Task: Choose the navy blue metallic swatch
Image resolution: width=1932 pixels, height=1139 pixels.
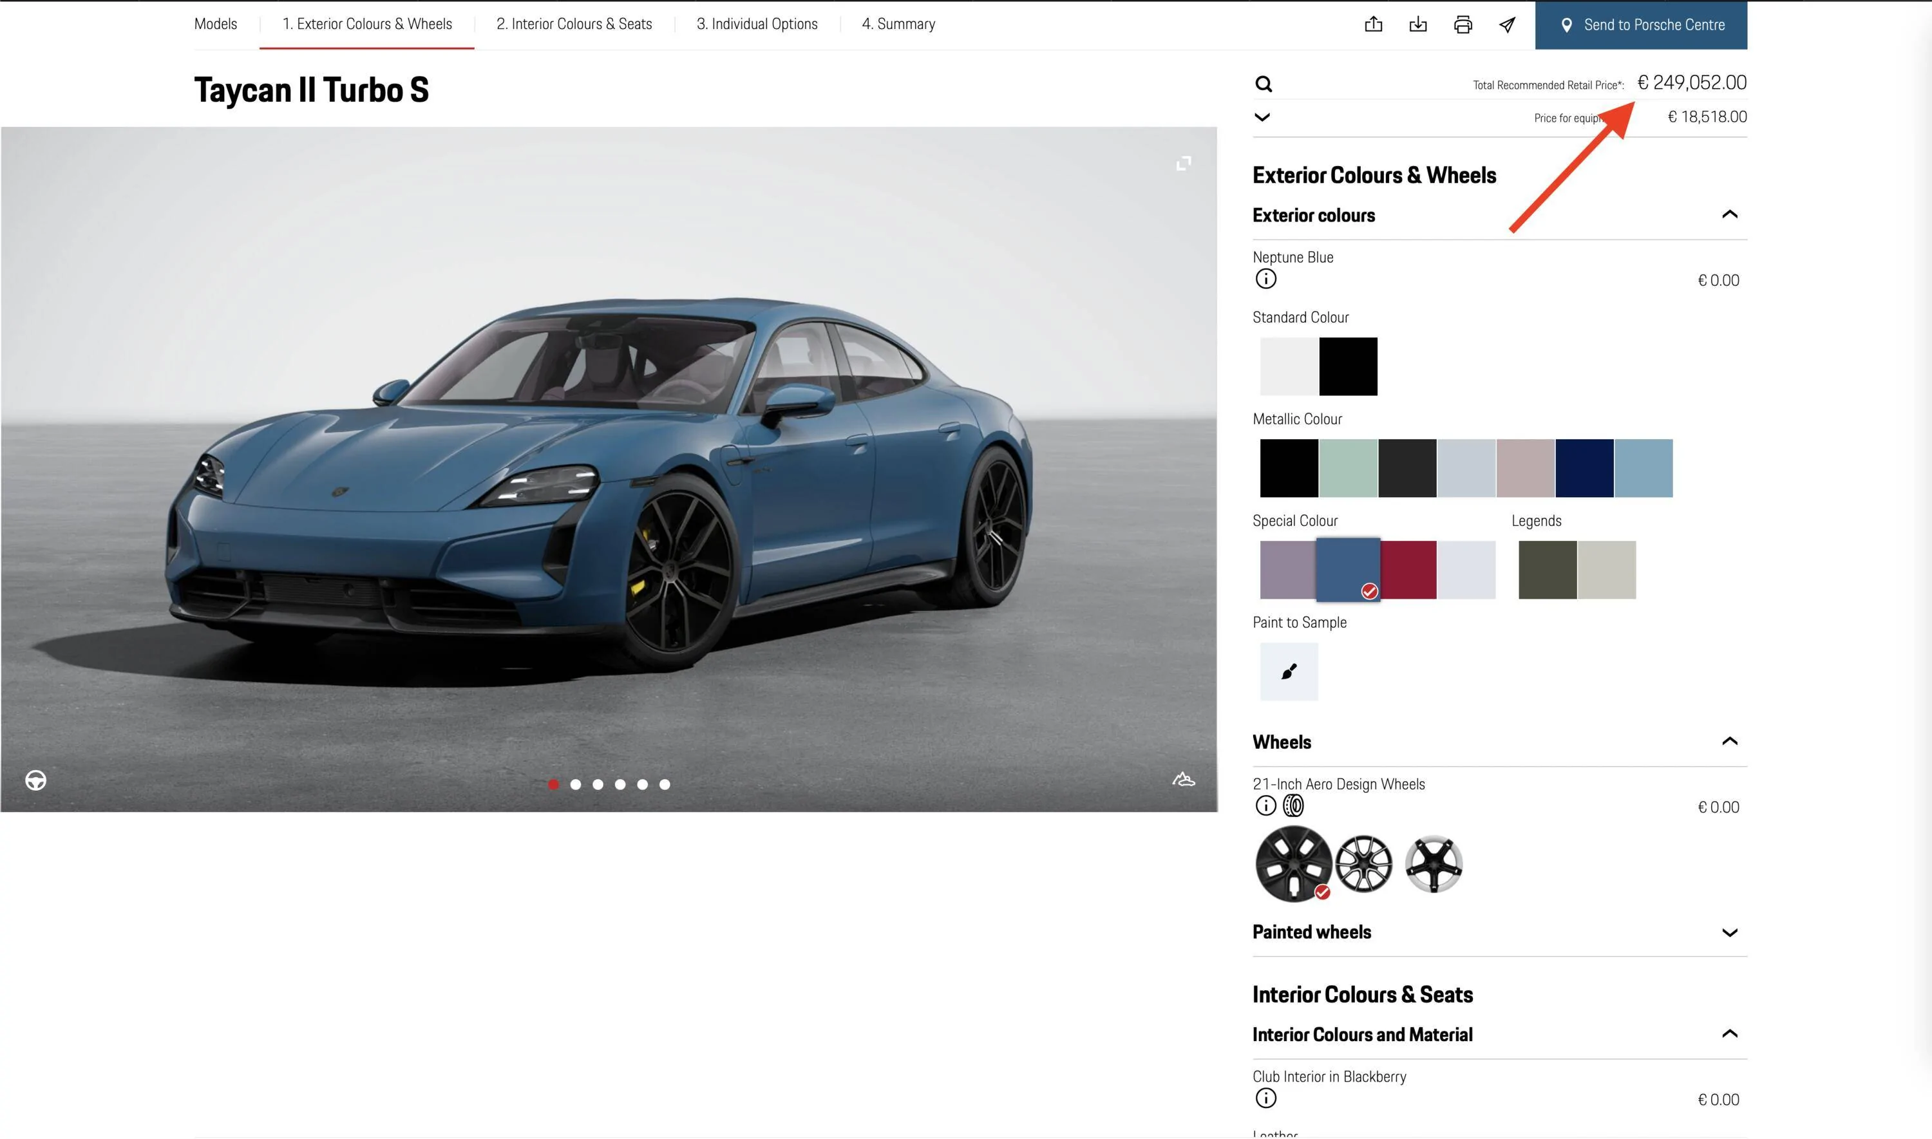Action: (x=1585, y=468)
